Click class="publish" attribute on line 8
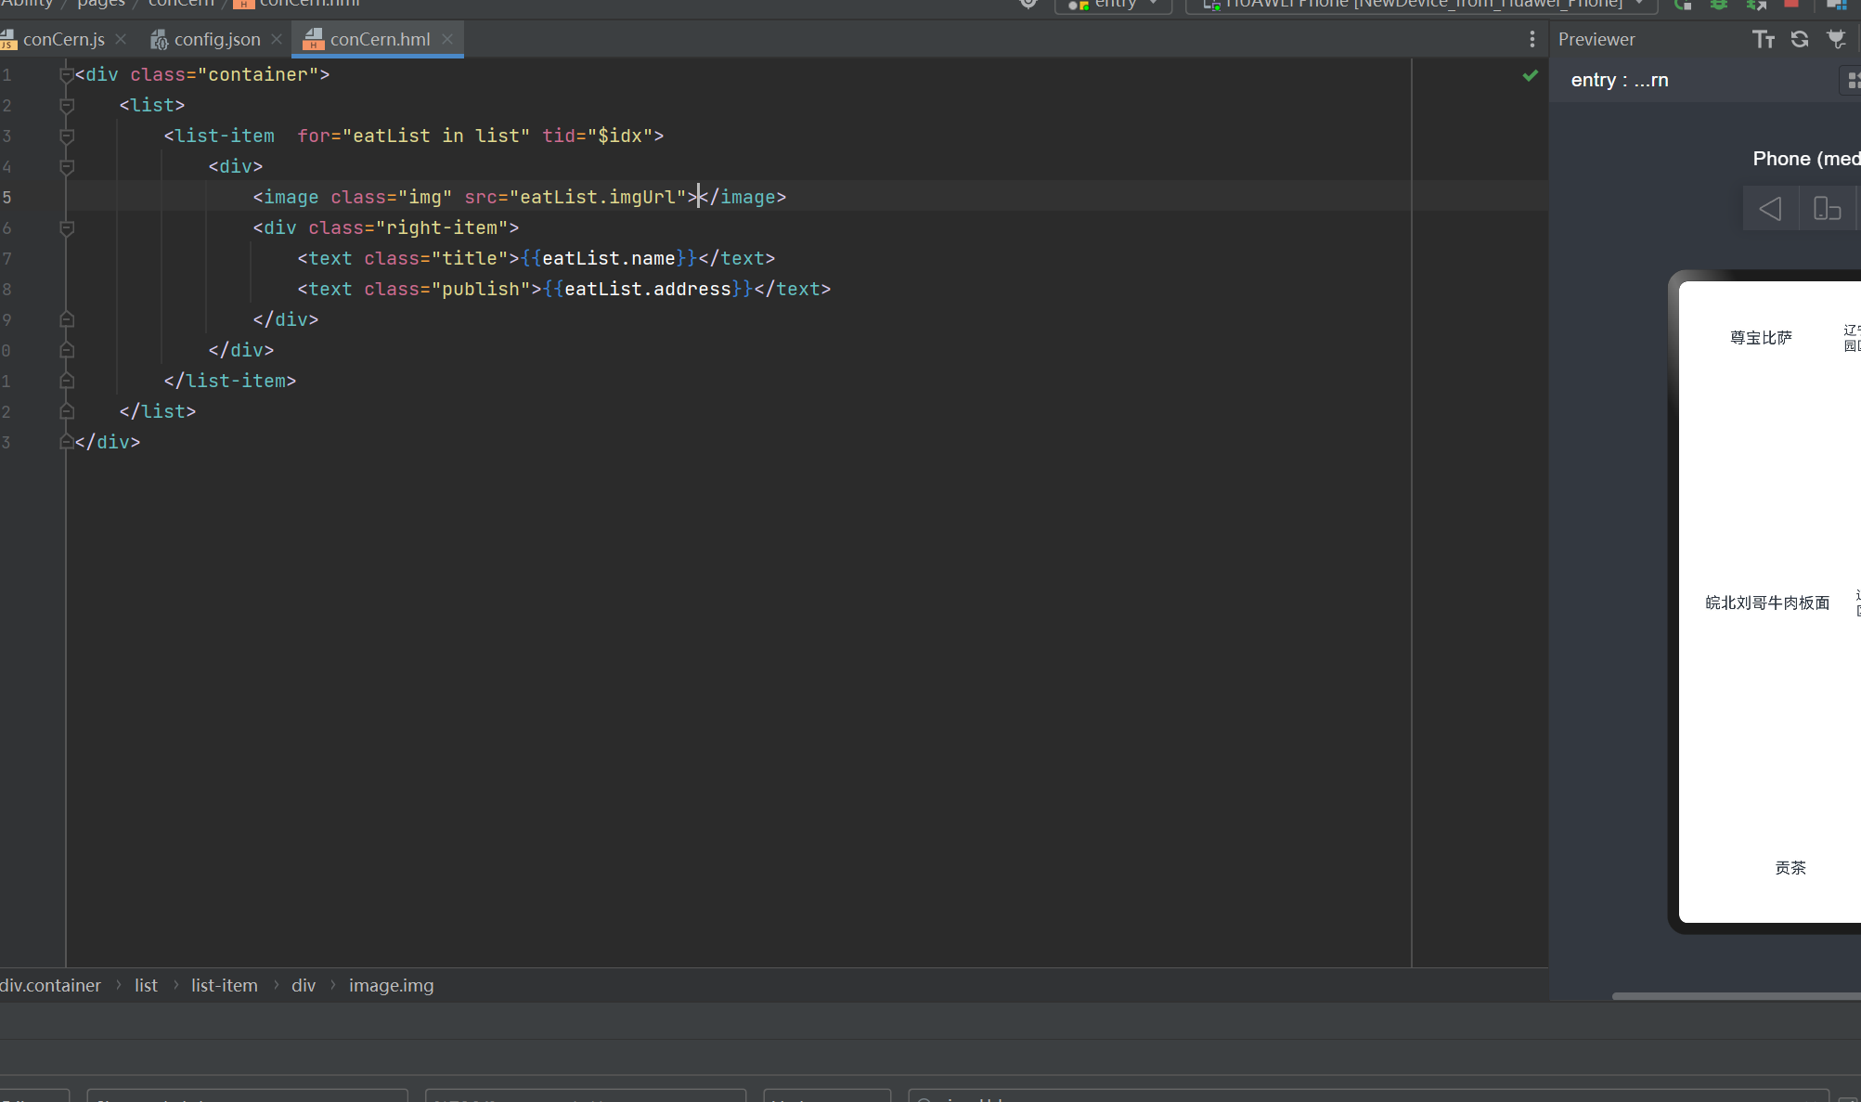Image resolution: width=1861 pixels, height=1102 pixels. [447, 289]
